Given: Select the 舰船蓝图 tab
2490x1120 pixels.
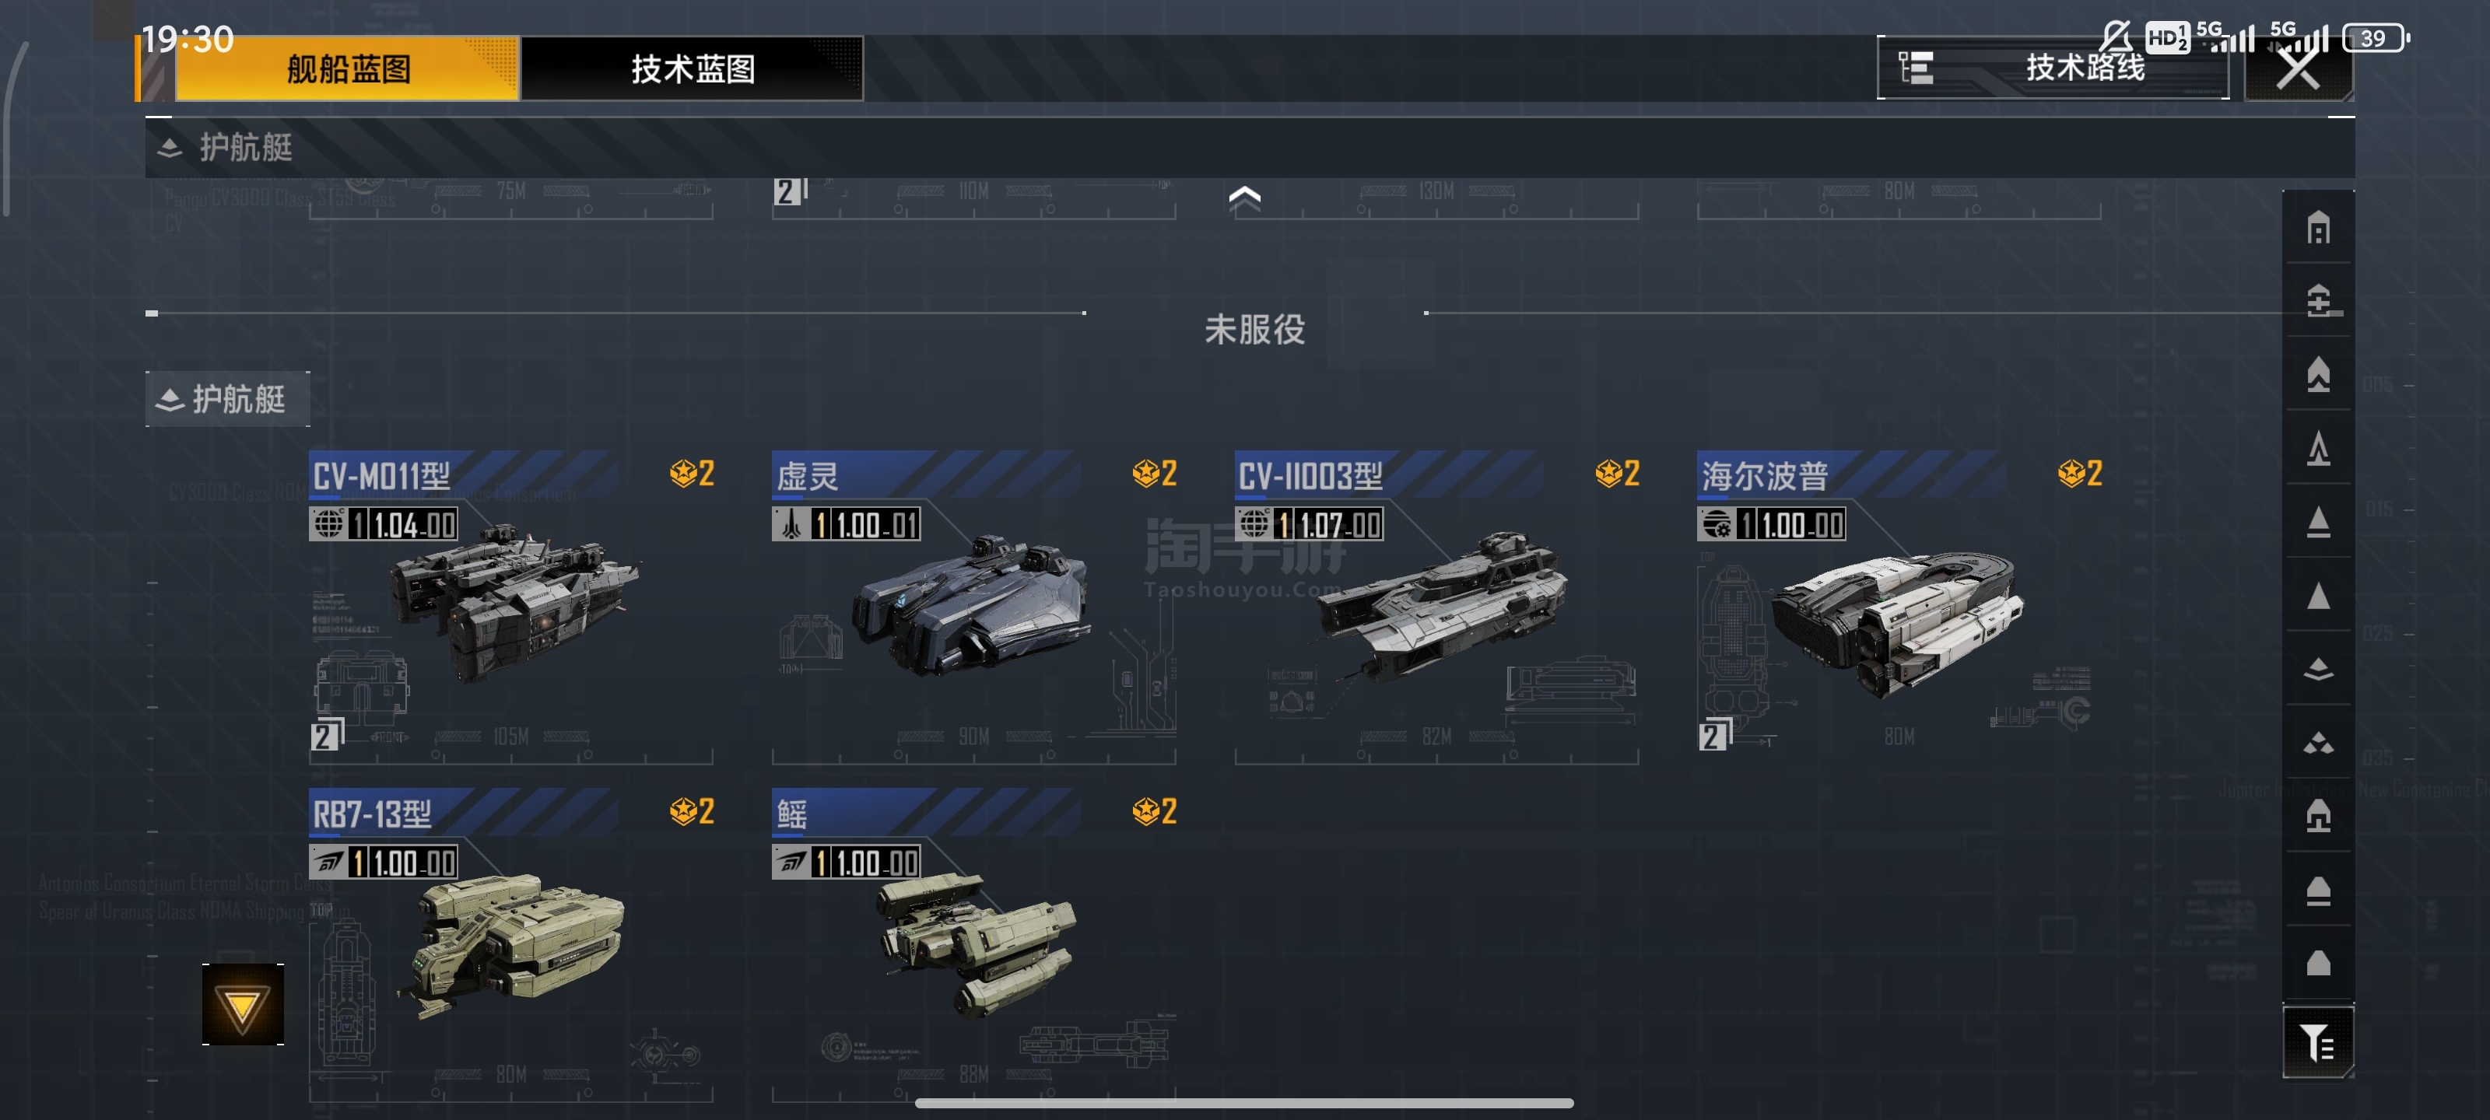Looking at the screenshot, I should tap(347, 68).
